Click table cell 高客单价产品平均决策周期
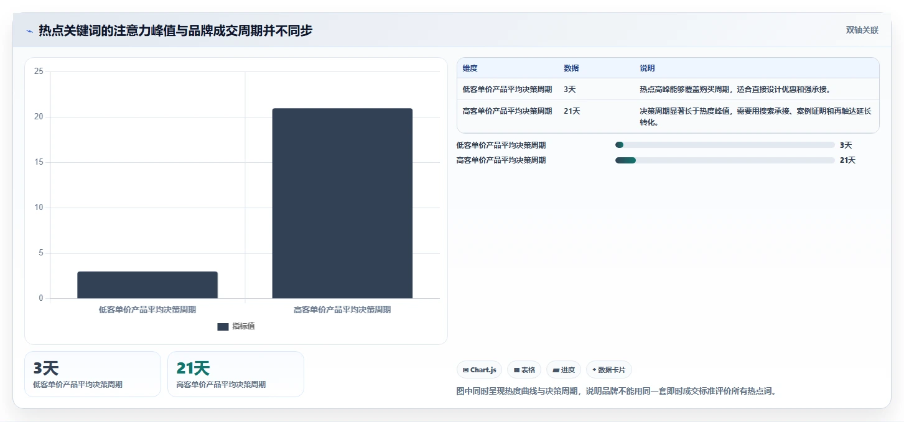 pyautogui.click(x=507, y=111)
